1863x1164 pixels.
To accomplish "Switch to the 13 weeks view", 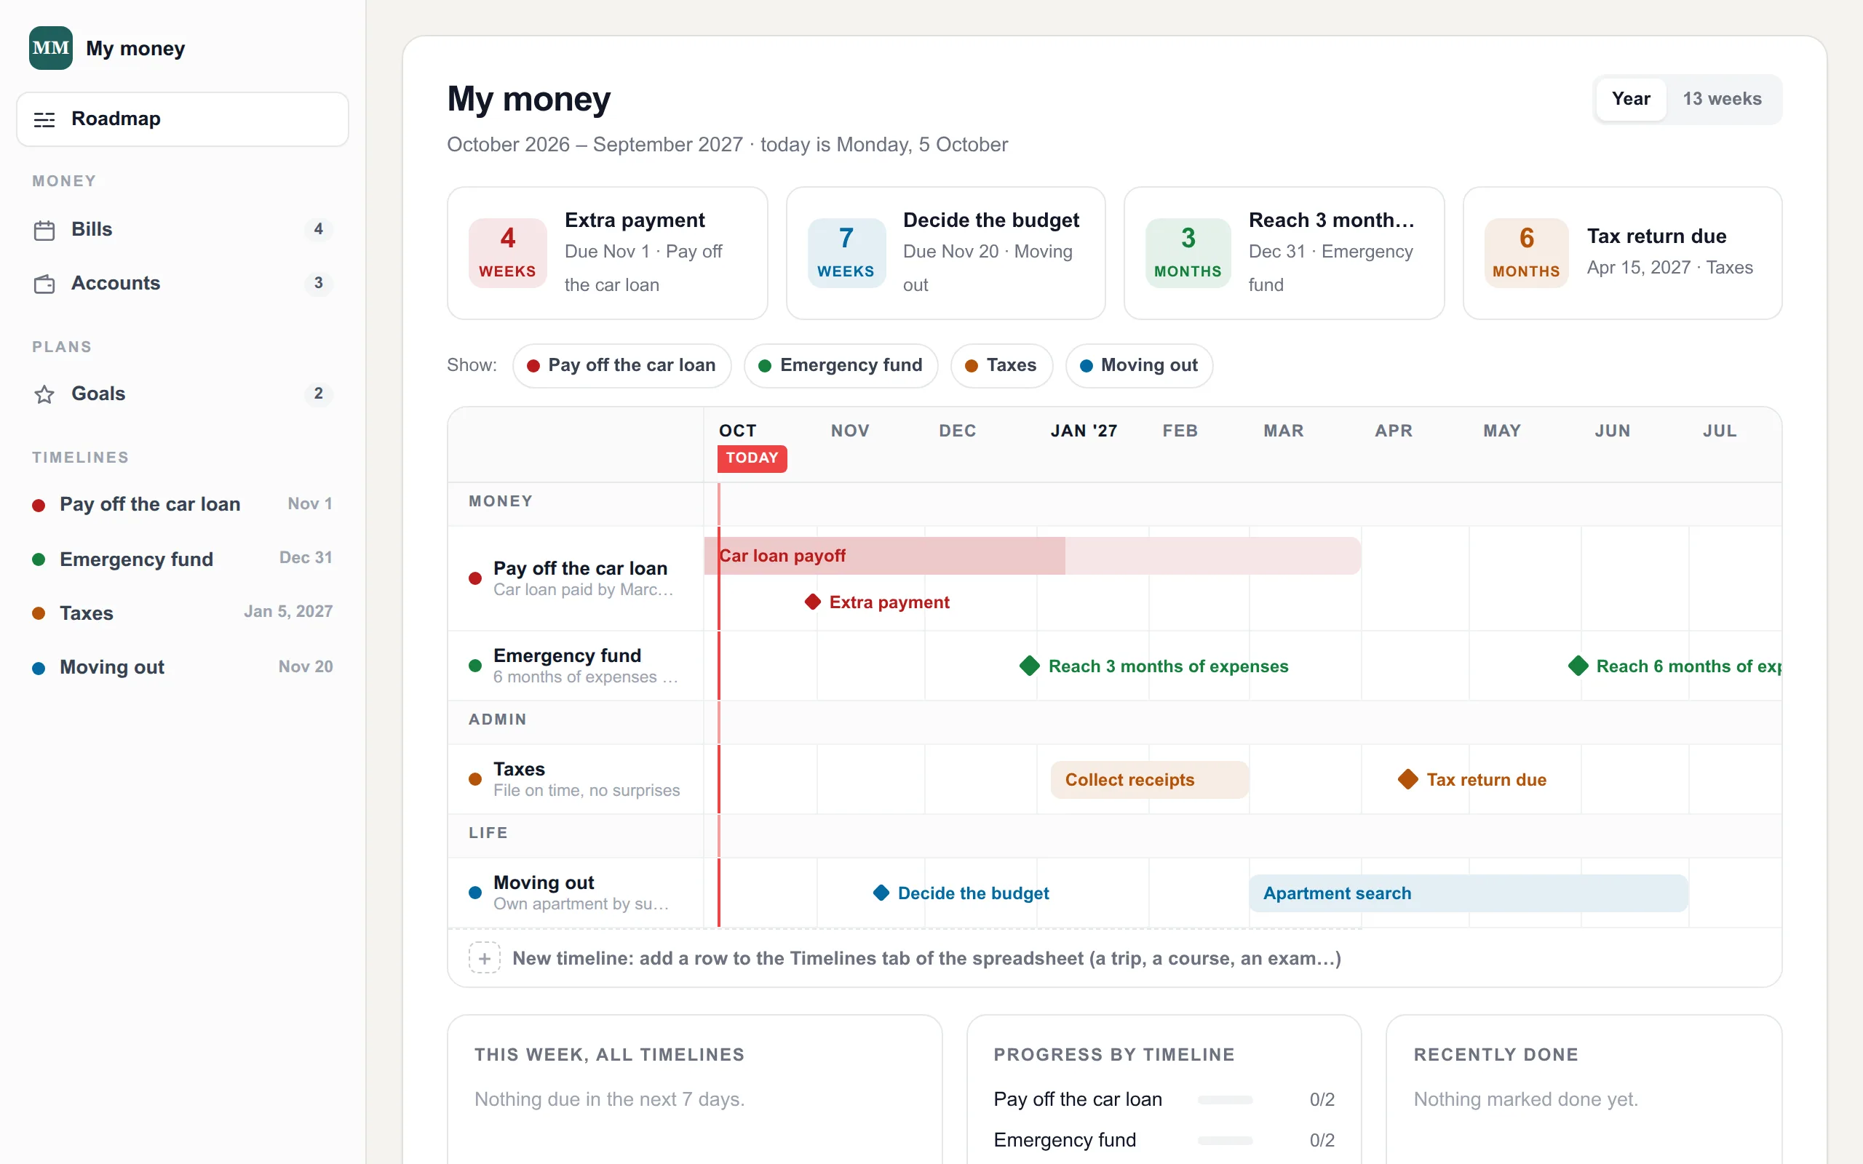I will (1722, 100).
